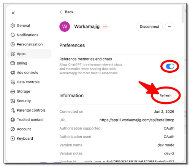Click the Storage drive icon
Viewport: 190px width, 167px height.
(x=13, y=91)
